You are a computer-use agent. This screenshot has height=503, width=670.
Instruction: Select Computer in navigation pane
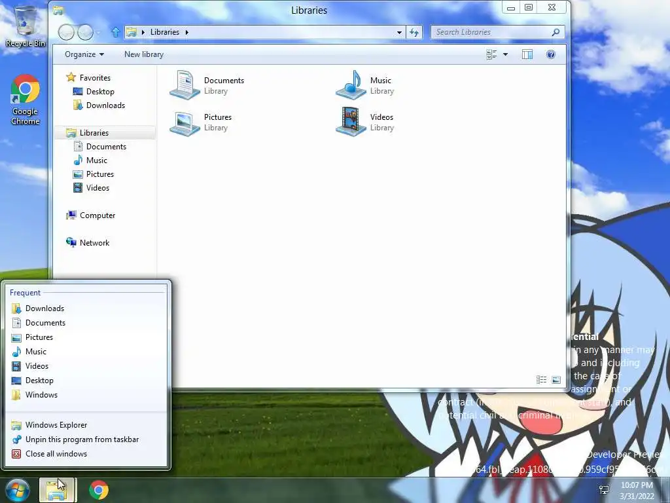point(90,215)
